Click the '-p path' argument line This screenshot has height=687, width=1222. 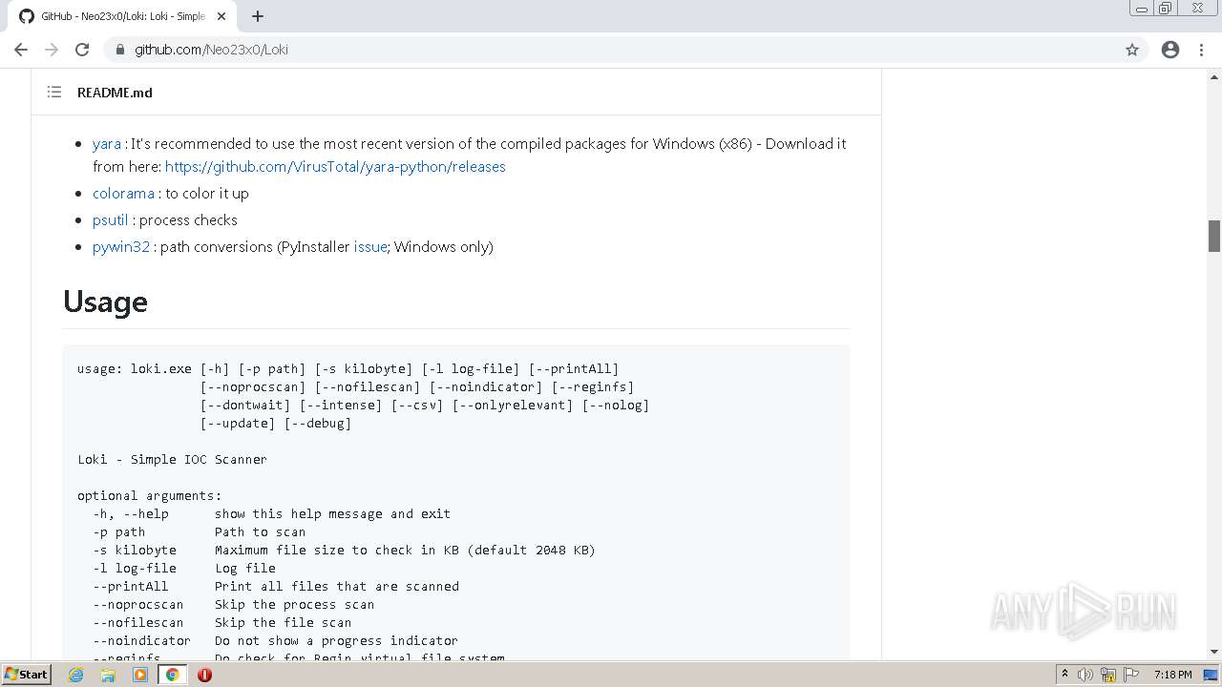coord(199,531)
